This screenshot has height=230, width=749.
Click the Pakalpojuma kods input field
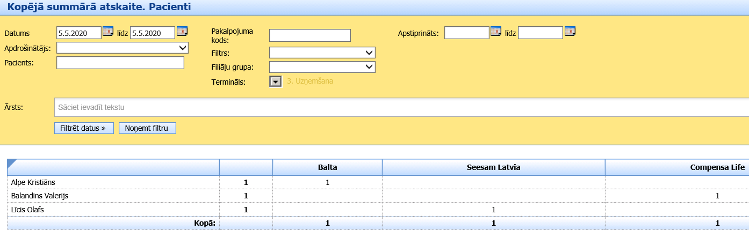click(309, 35)
